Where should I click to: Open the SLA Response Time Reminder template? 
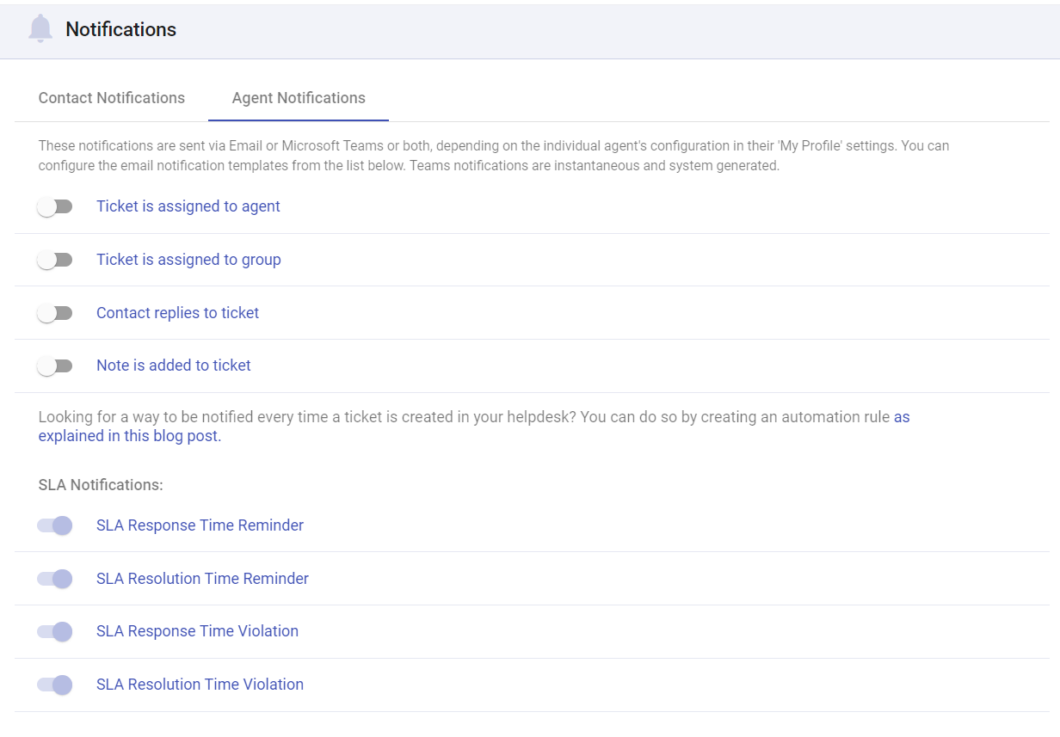point(200,525)
